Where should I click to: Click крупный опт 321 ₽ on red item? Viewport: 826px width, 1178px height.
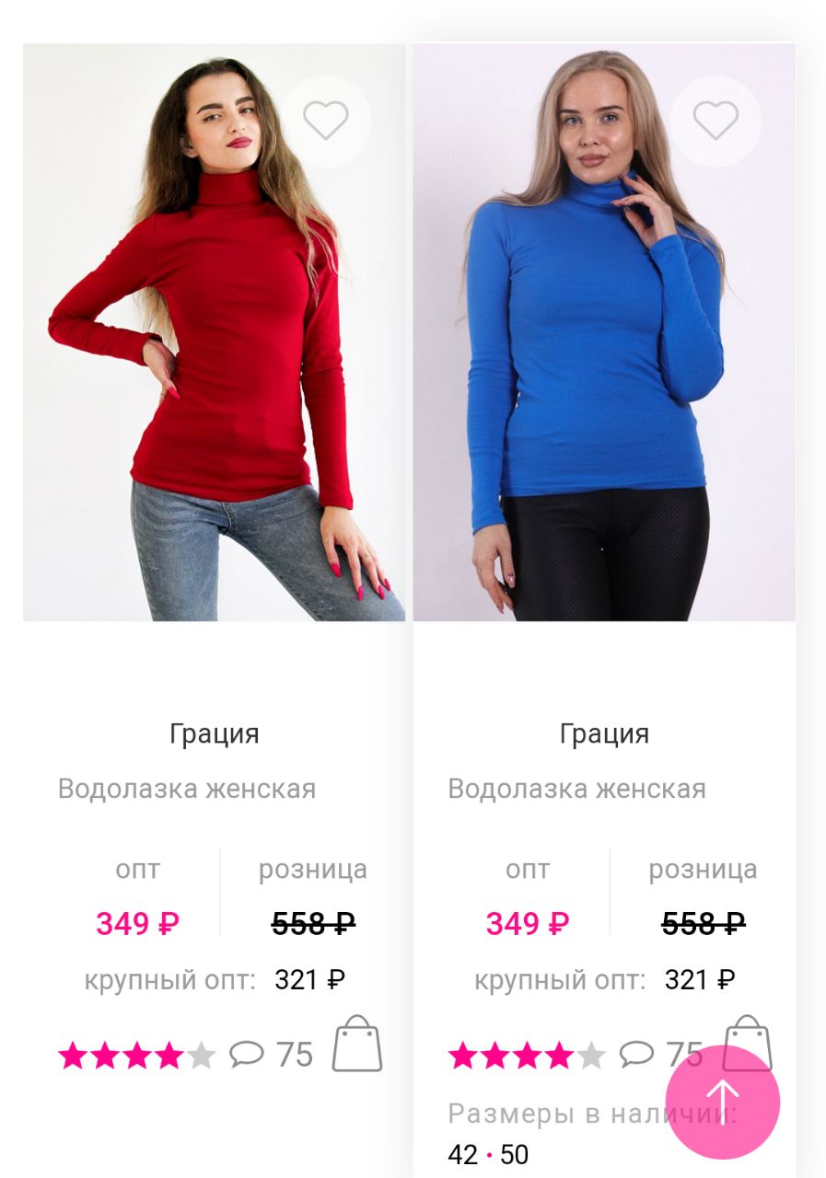coord(215,980)
